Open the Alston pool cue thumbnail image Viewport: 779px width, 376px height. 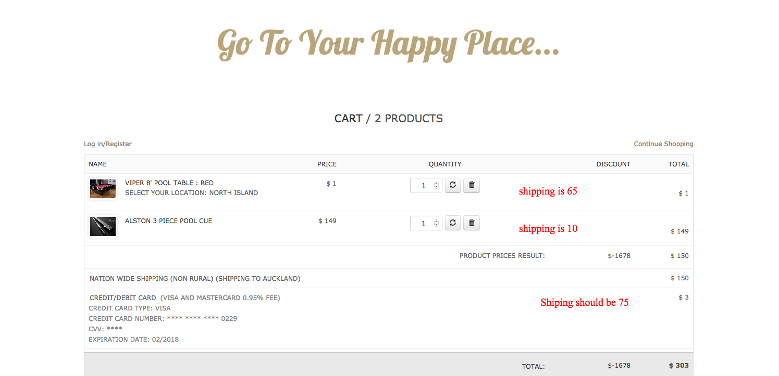[x=103, y=226]
